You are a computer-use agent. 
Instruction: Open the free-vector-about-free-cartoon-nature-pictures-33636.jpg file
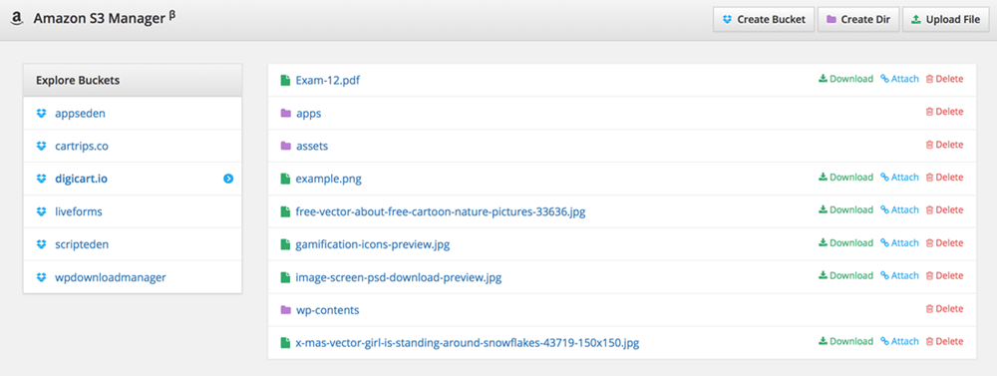click(x=441, y=211)
